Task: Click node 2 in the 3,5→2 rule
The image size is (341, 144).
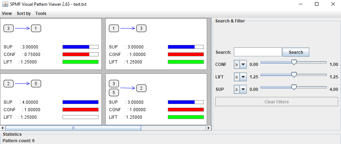Action: coord(141,88)
